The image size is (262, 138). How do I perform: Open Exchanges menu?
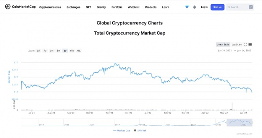pyautogui.click(x=73, y=7)
